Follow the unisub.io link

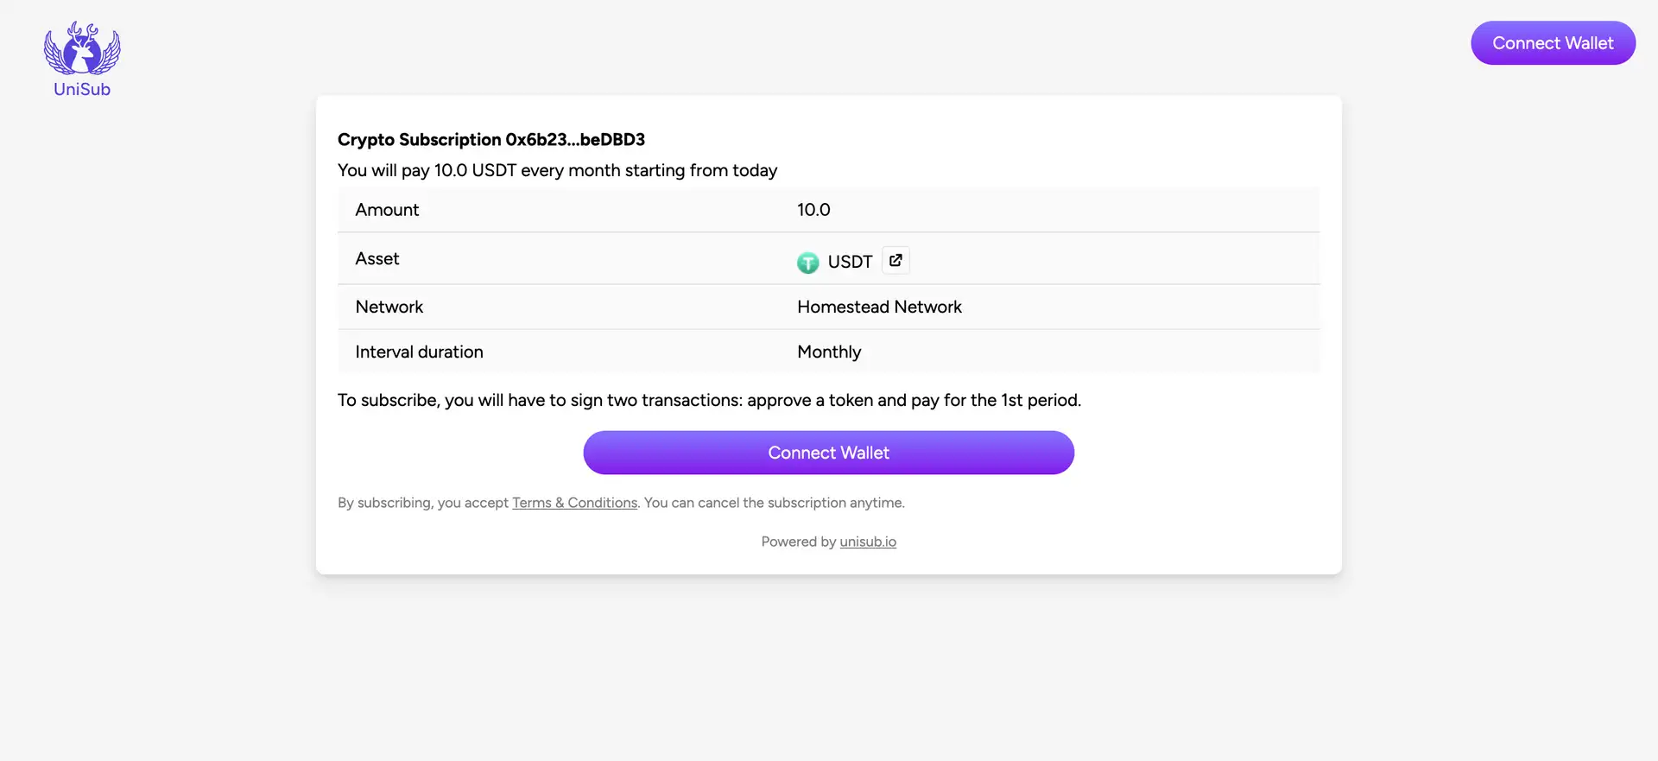pos(867,542)
